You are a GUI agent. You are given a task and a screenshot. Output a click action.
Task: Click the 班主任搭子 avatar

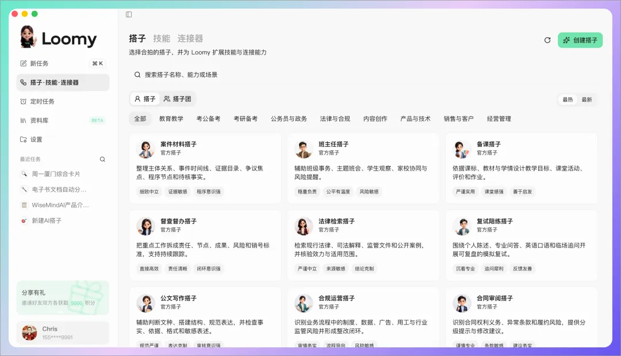coord(304,149)
